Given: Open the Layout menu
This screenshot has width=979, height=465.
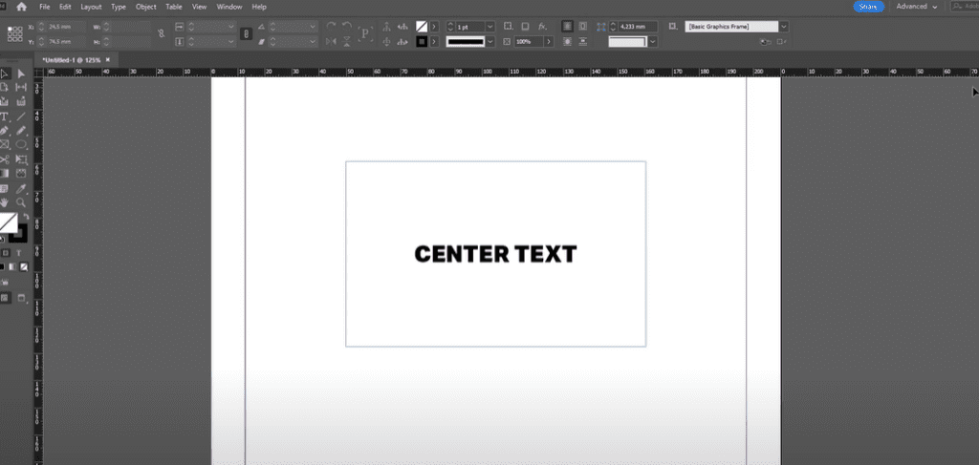Looking at the screenshot, I should [x=91, y=7].
